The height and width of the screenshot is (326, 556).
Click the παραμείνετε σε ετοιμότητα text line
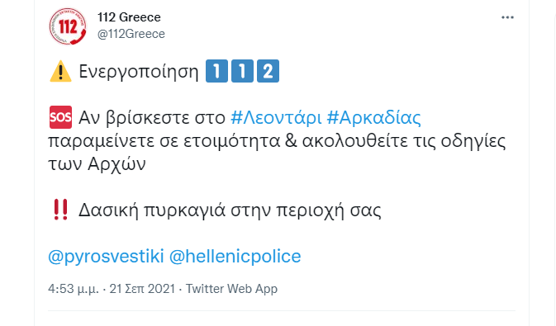tap(277, 141)
